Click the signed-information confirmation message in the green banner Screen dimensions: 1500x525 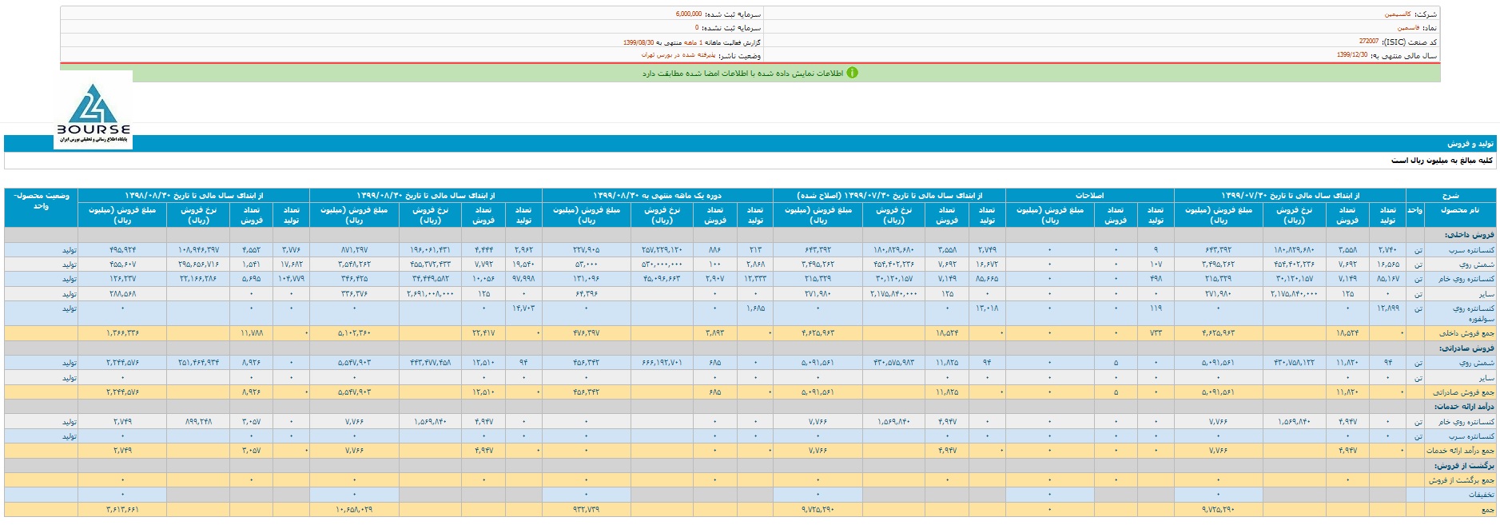[743, 74]
